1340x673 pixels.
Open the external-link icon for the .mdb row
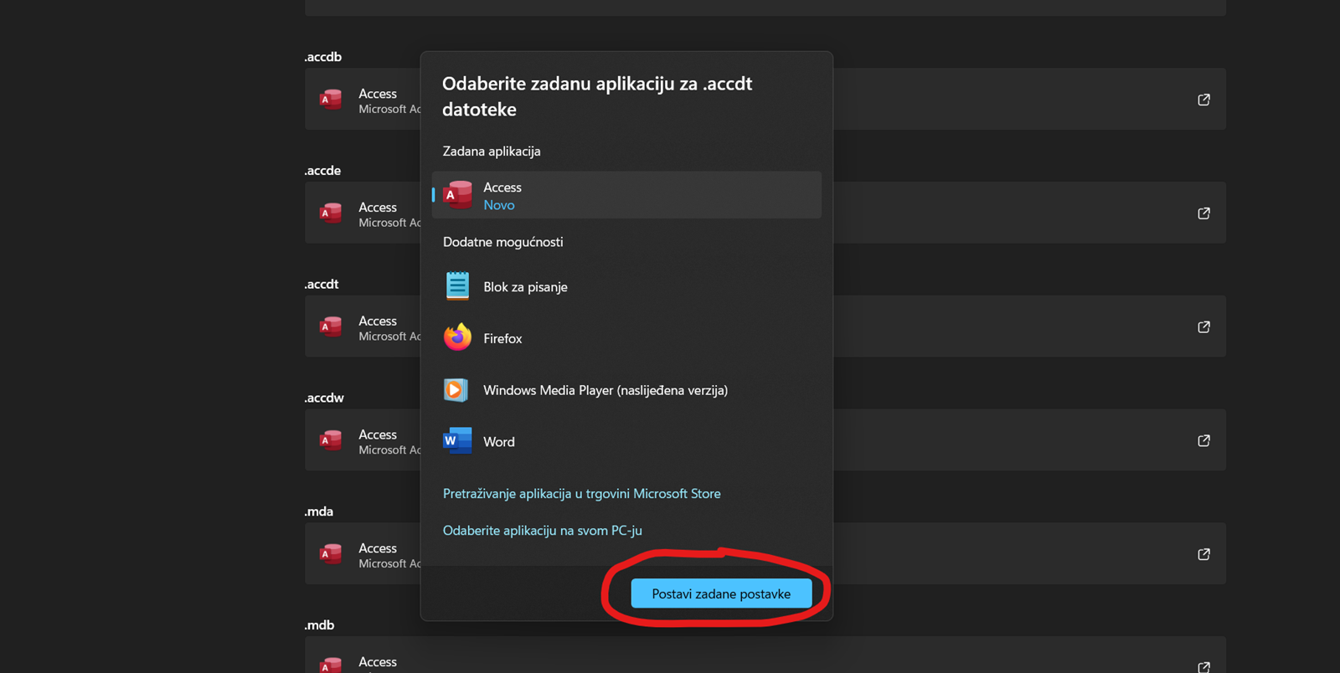click(1203, 667)
